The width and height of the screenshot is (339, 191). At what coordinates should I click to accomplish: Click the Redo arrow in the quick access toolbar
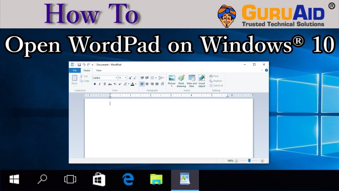(88, 64)
